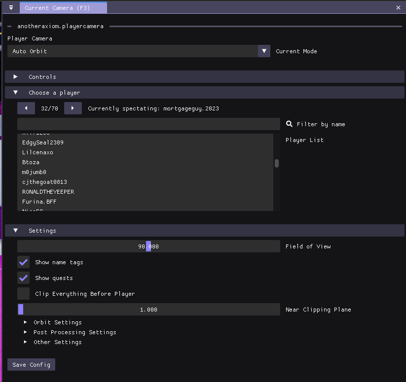
Task: Click the player list scrollbar
Action: click(276, 163)
